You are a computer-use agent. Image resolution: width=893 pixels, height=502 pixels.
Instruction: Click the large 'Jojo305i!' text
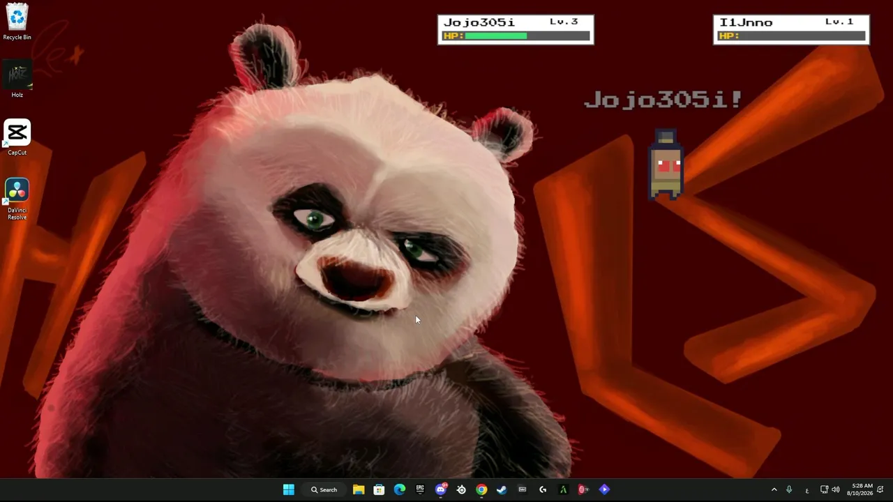(x=663, y=100)
